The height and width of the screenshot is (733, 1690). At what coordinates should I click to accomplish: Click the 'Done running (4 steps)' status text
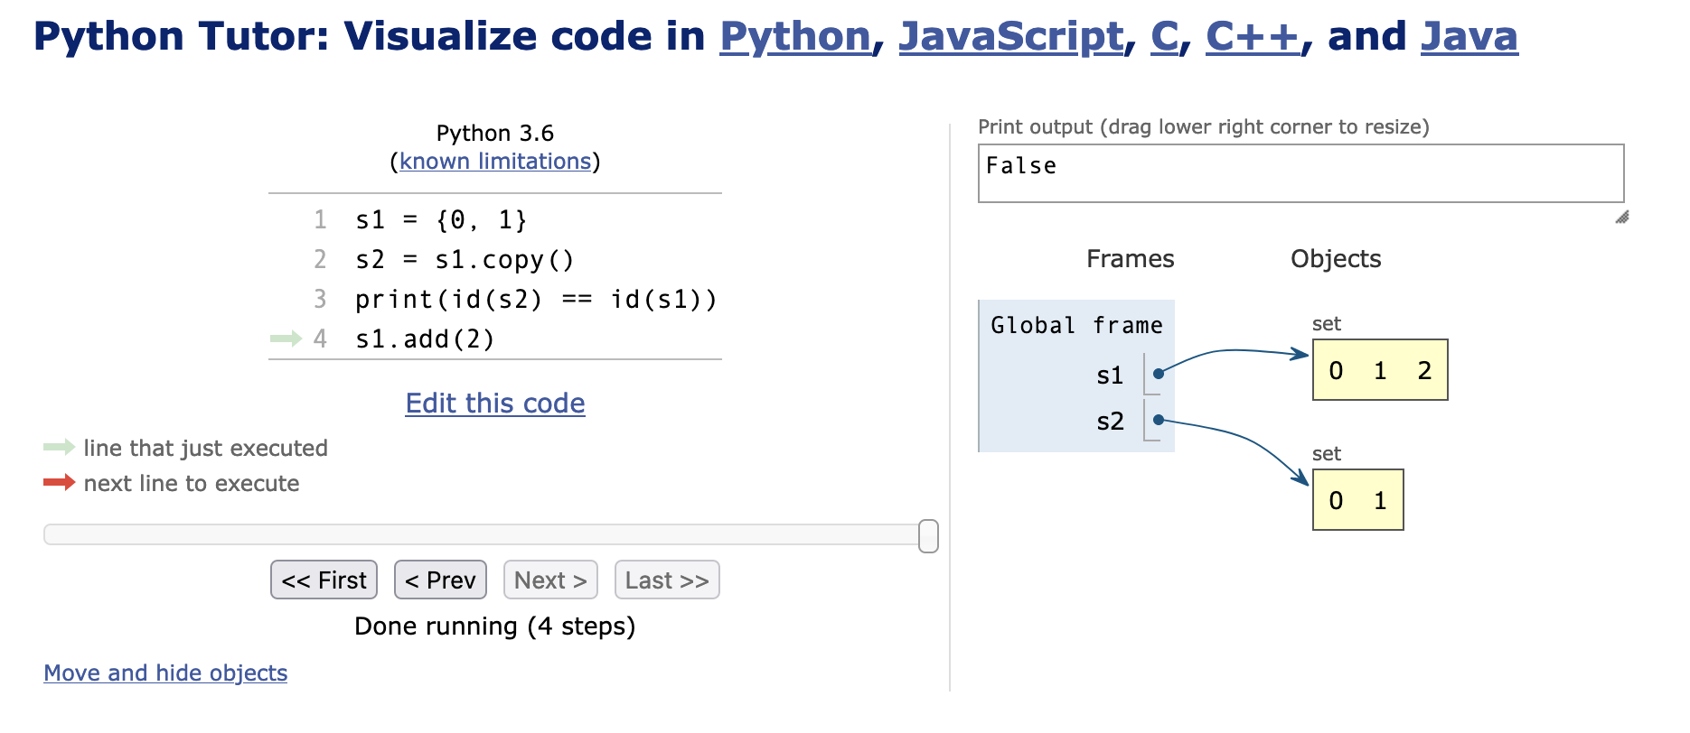click(x=495, y=626)
